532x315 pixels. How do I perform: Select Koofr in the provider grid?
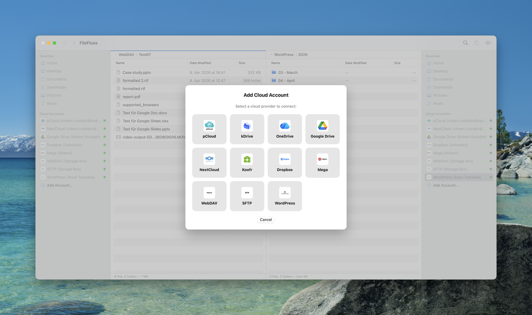coord(247,162)
